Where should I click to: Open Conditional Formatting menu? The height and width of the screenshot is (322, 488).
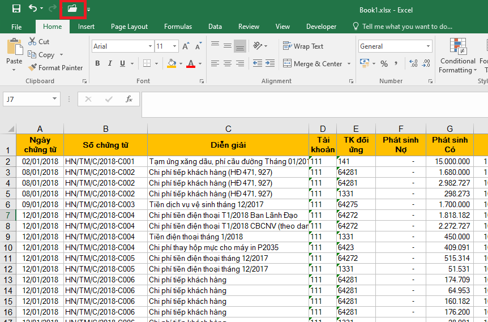(457, 57)
